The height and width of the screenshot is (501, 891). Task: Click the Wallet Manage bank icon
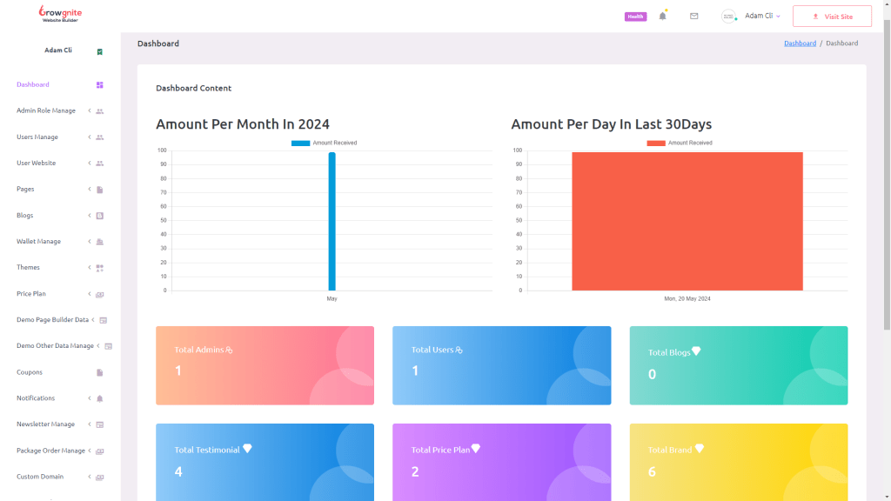pos(100,242)
